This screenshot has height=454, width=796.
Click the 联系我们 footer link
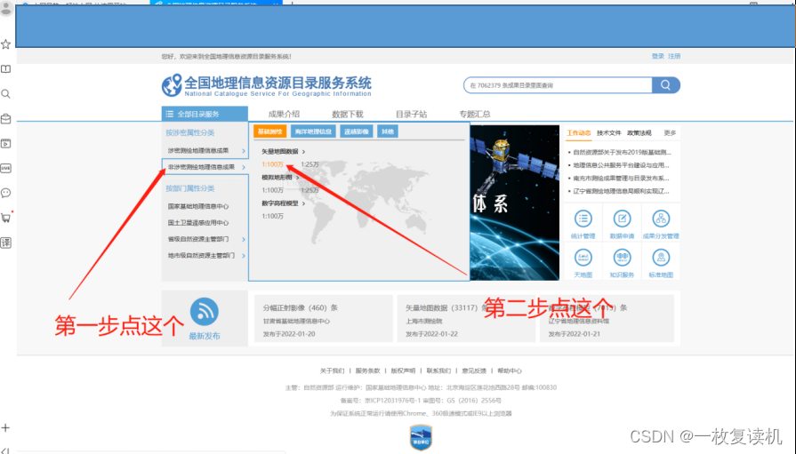click(438, 370)
